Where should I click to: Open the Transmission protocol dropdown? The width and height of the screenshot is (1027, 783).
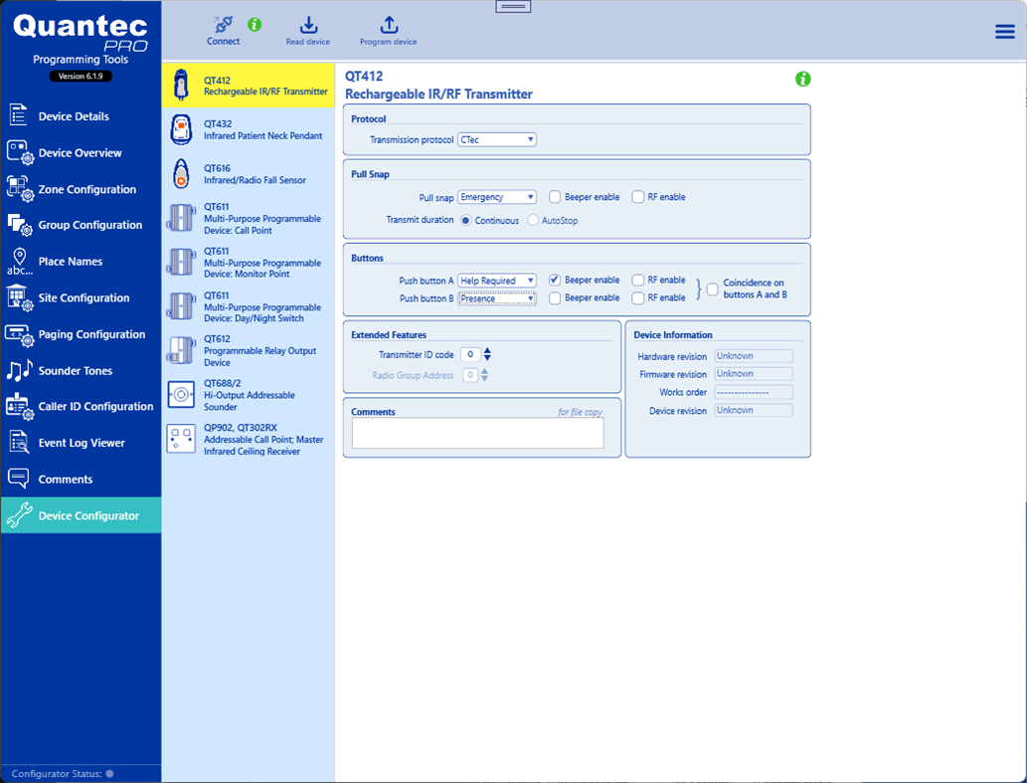point(497,139)
